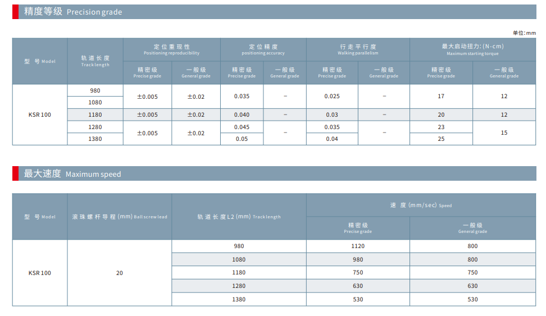Select the 最大速度 Maximum speed section title

point(72,173)
